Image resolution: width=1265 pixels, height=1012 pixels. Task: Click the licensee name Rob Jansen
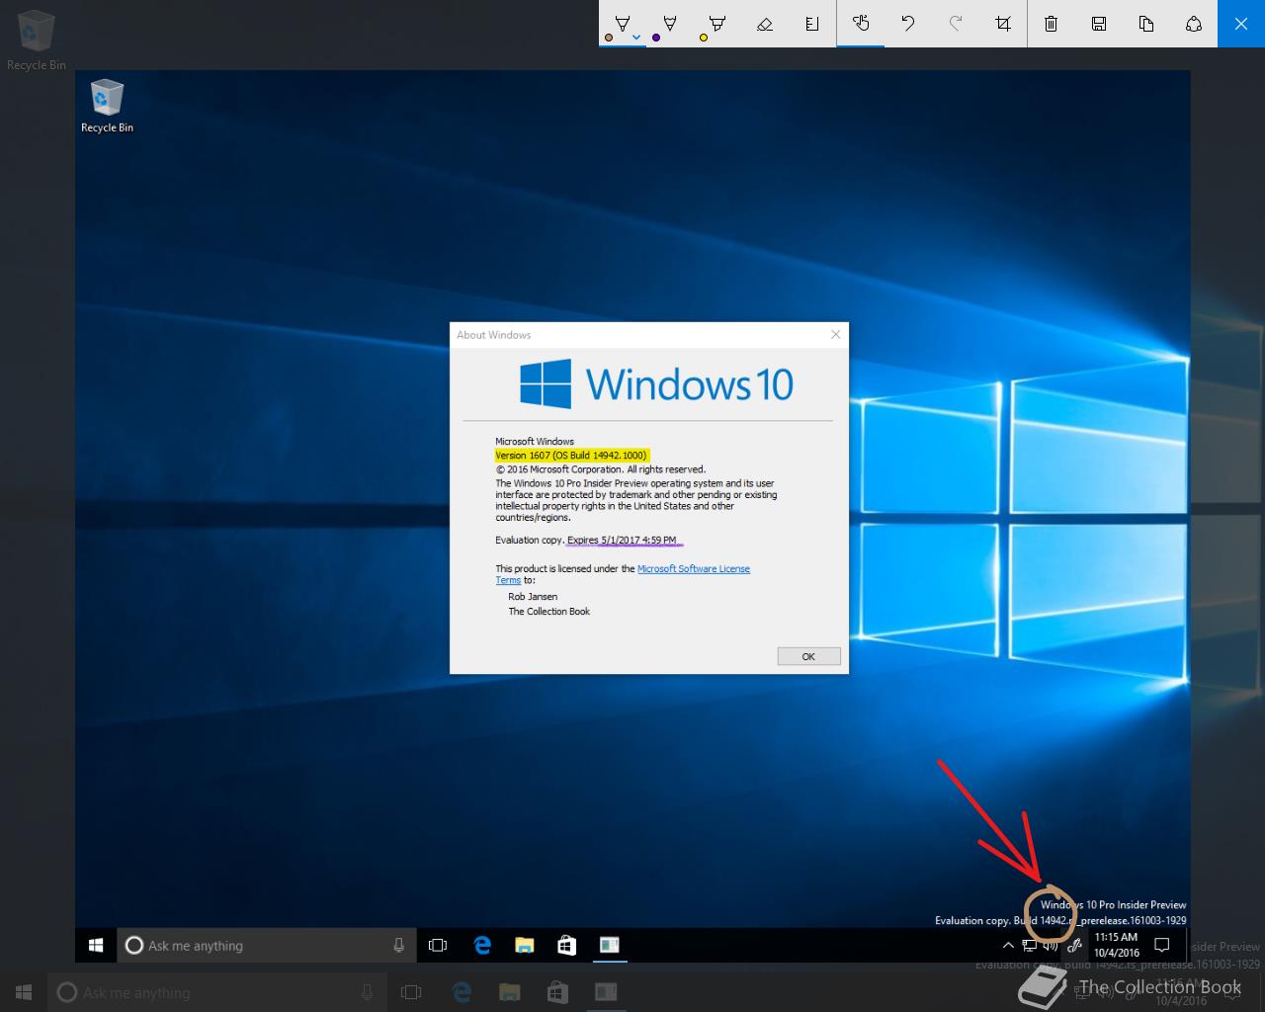(x=533, y=597)
